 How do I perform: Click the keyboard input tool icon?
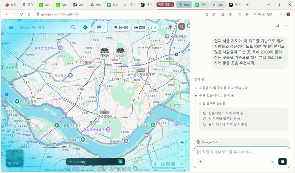(x=99, y=27)
